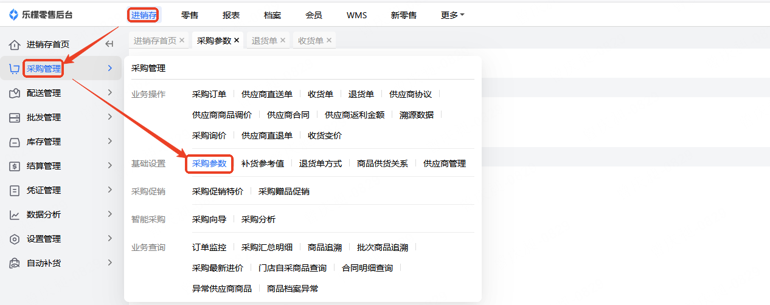This screenshot has height=305, width=770.
Task: Switch to the 收货单 tab
Action: pos(311,41)
